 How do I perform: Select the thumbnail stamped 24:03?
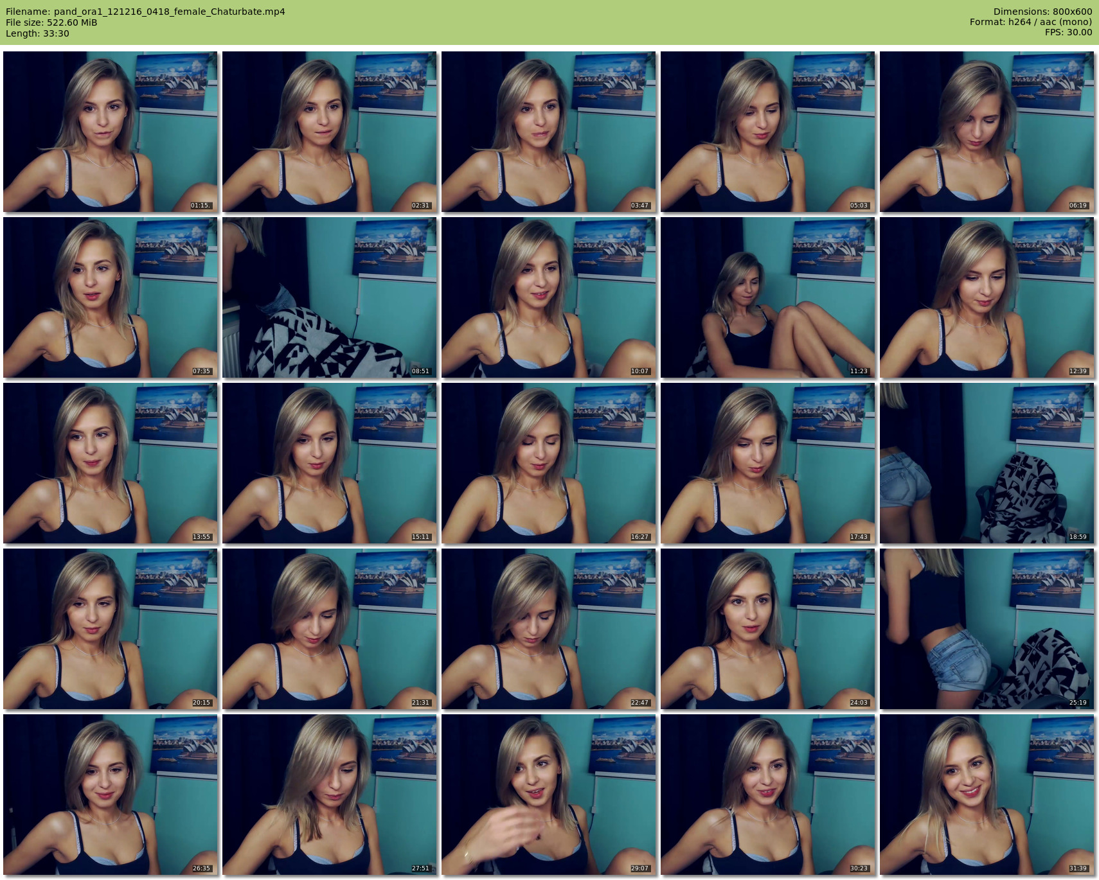pyautogui.click(x=768, y=629)
